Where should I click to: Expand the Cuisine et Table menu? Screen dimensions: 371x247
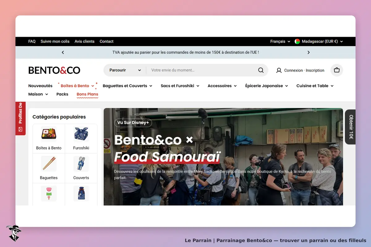click(315, 86)
